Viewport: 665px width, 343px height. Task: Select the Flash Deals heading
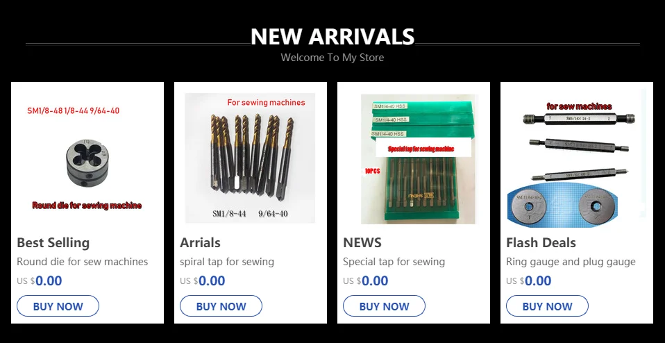point(541,243)
